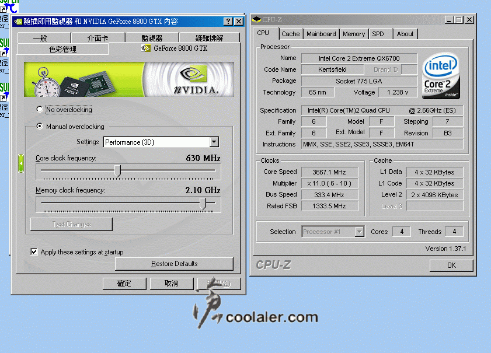Click the Voltage value 1.238 v
The width and height of the screenshot is (491, 353).
coord(398,92)
